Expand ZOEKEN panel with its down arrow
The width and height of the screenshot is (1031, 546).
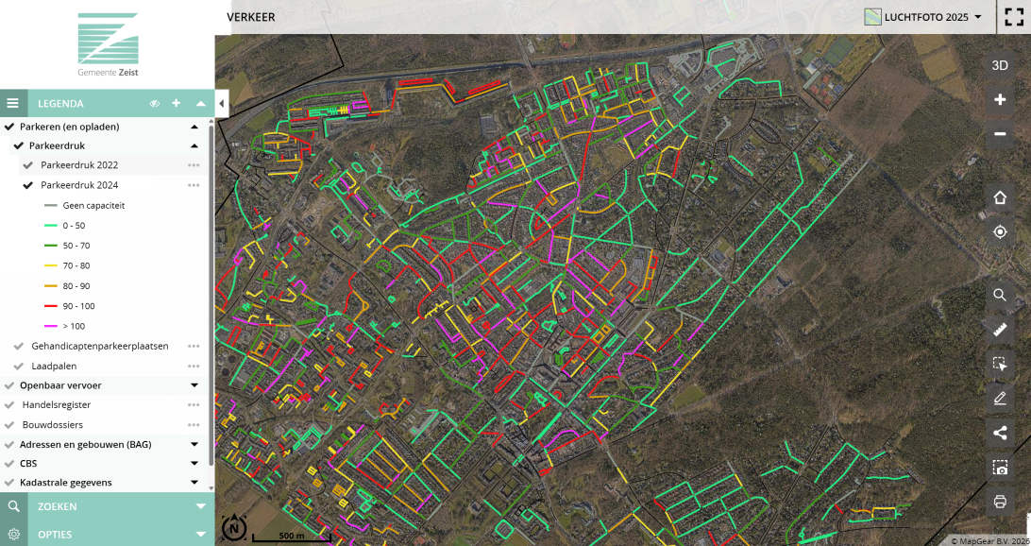pos(201,506)
